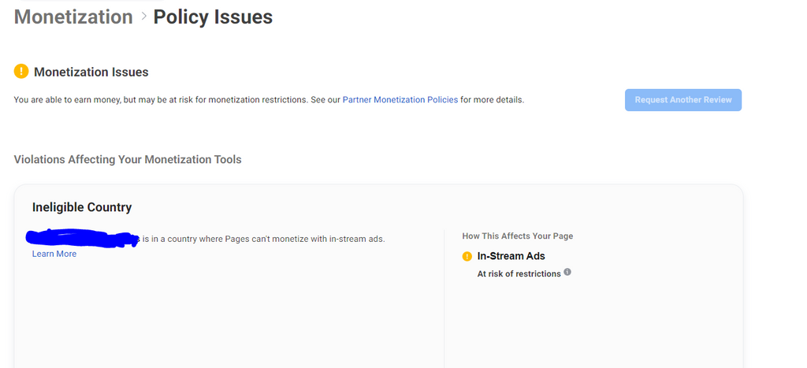
Task: Click the How This Affects Your Page label
Action: pyautogui.click(x=517, y=236)
